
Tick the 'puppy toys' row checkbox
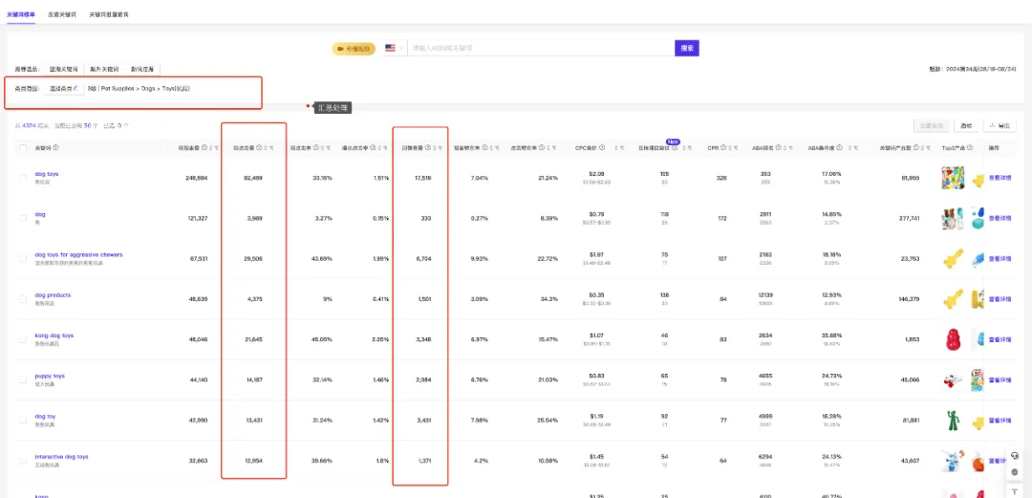tap(23, 379)
